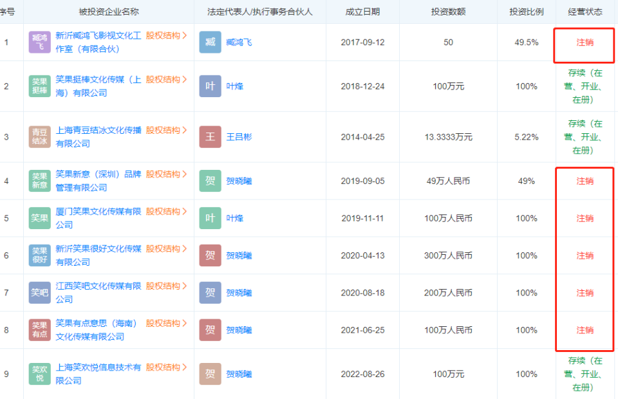Click the red 笑果有点 company logo icon

pos(39,330)
